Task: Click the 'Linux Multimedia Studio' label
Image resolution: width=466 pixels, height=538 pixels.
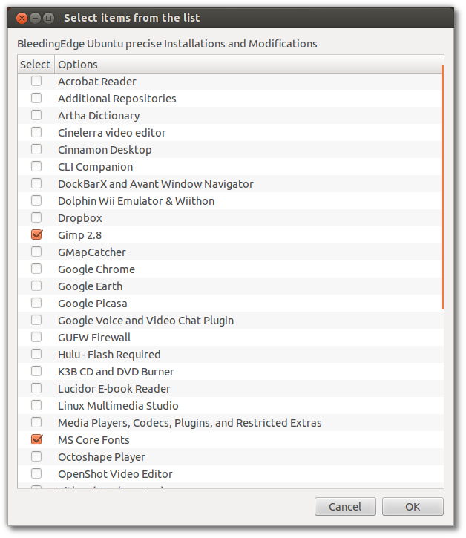Action: (118, 406)
